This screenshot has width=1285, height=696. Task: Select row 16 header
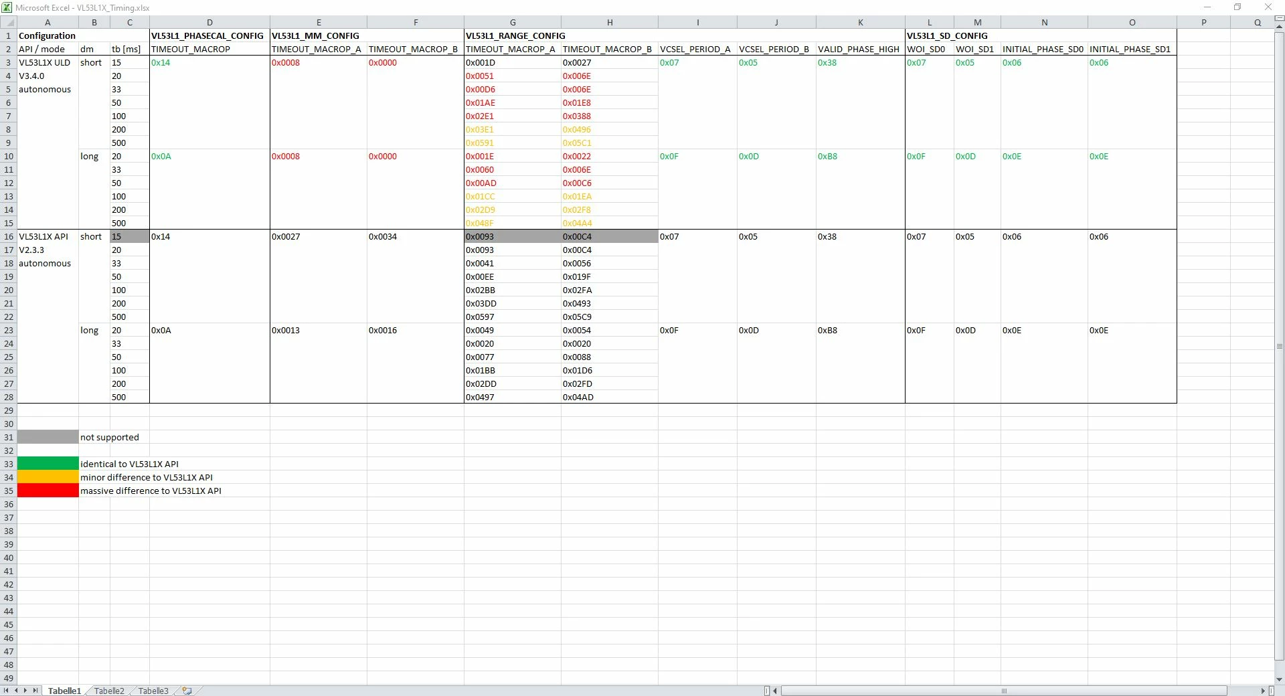pos(8,236)
